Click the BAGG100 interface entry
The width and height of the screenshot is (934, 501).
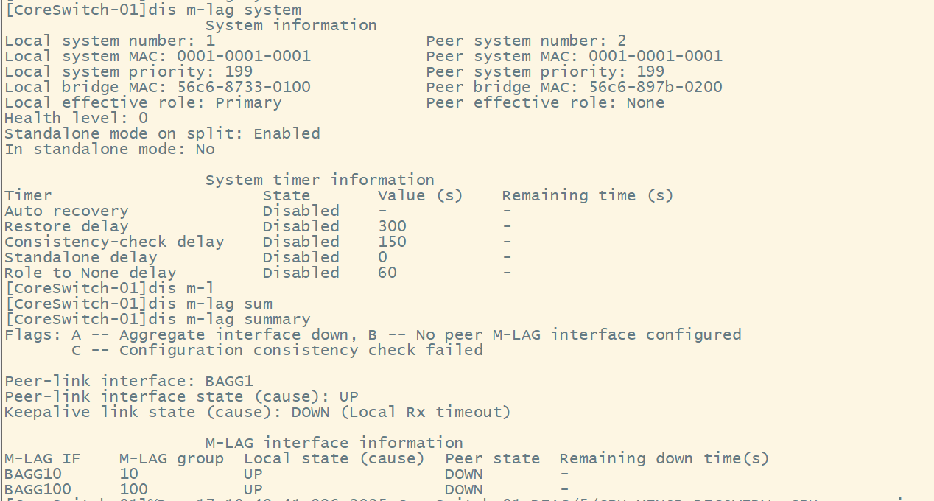pos(38,489)
